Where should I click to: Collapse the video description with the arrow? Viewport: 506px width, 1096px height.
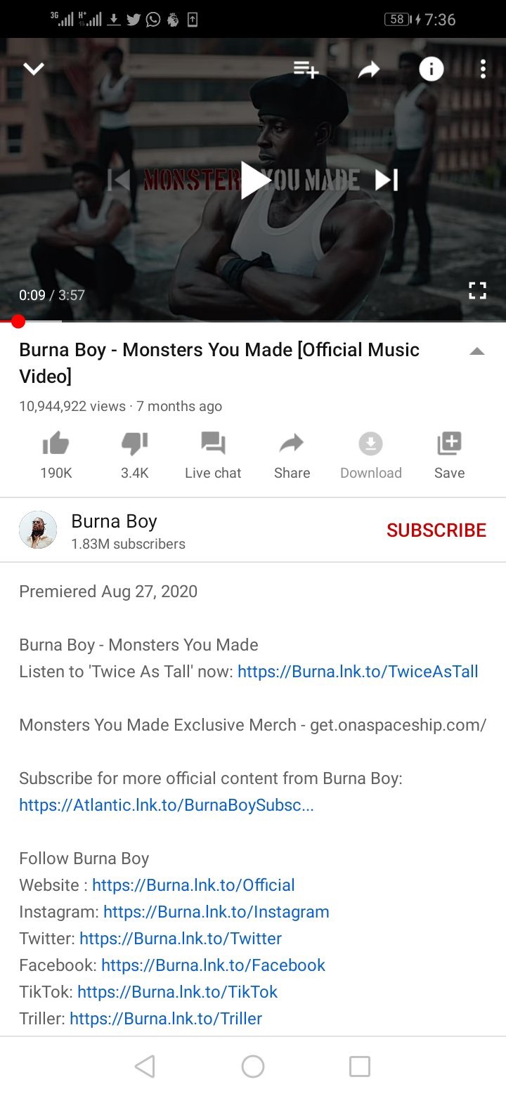(477, 351)
